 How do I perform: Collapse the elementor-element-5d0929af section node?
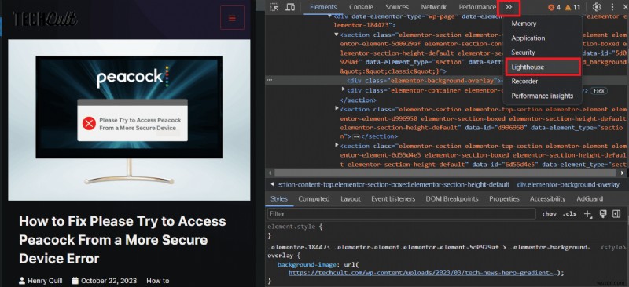click(x=337, y=35)
